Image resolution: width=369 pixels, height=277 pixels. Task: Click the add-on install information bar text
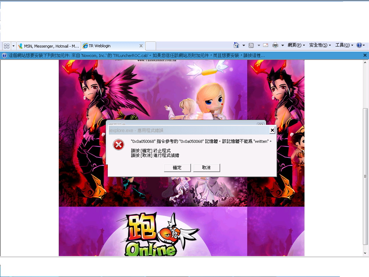137,55
